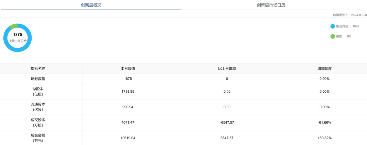367x145 pixels.
Task: Select the 证券数量 row label
Action: click(x=38, y=79)
